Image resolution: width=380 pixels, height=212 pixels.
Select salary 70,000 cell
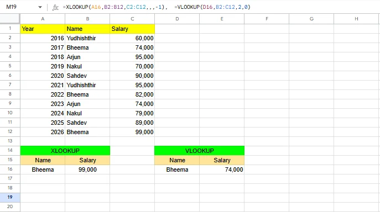pyautogui.click(x=132, y=66)
